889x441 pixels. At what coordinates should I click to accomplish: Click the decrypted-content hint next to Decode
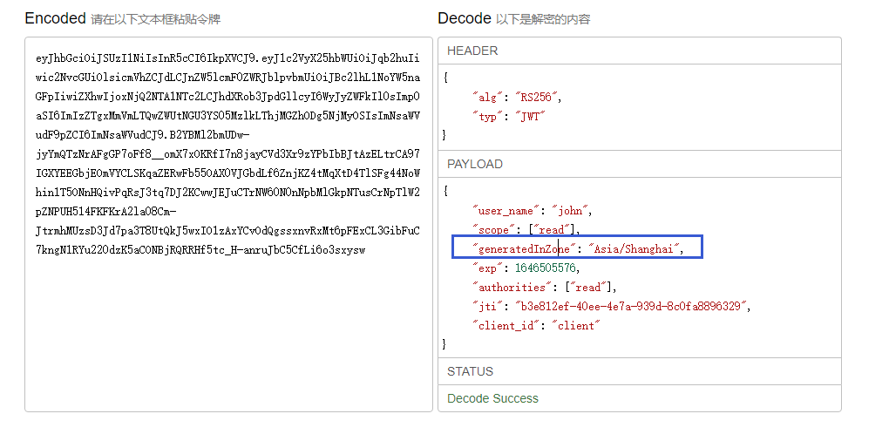click(x=543, y=20)
